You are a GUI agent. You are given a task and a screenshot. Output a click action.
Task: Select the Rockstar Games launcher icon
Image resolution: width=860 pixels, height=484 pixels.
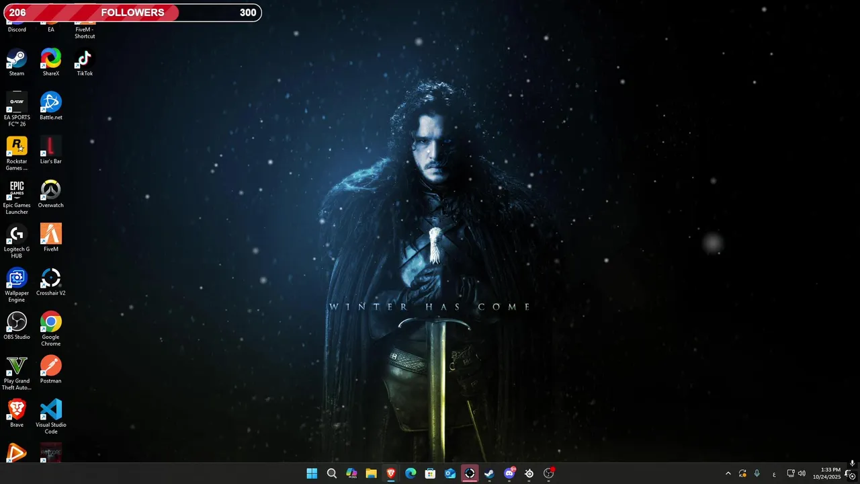coord(17,153)
